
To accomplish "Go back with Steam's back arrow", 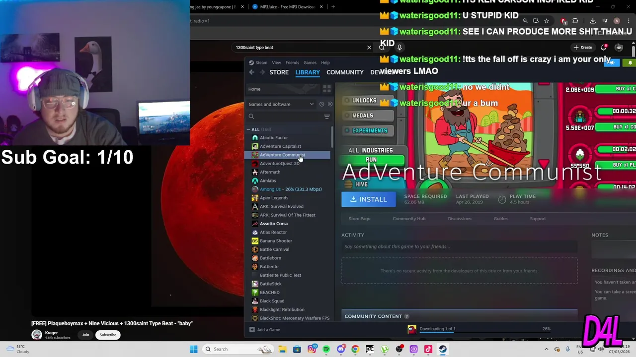I will tap(252, 72).
